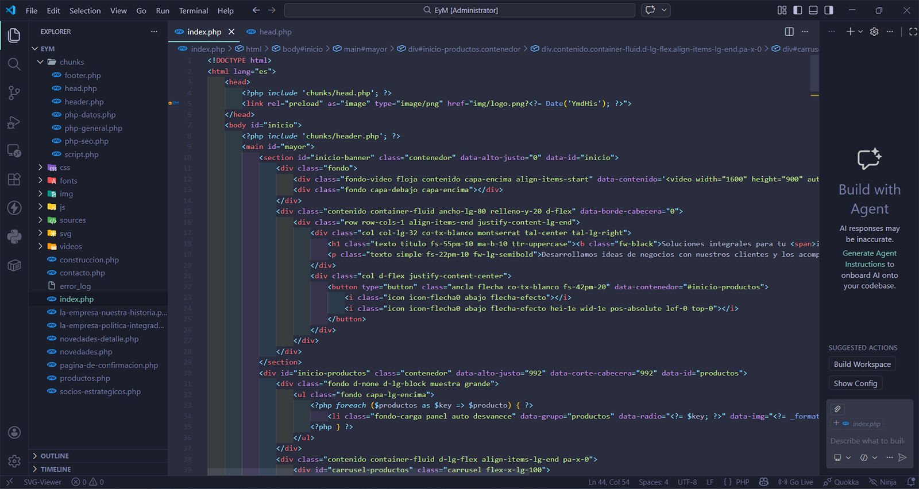The height and width of the screenshot is (489, 919).
Task: Click the split editor right icon
Action: [789, 32]
